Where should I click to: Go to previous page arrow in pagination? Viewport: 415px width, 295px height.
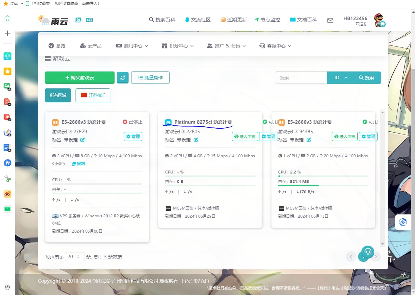click(351, 257)
